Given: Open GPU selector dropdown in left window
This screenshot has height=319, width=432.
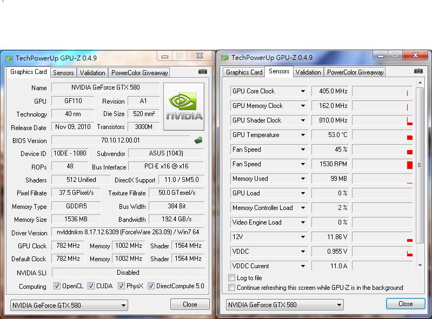Looking at the screenshot, I should [69, 306].
